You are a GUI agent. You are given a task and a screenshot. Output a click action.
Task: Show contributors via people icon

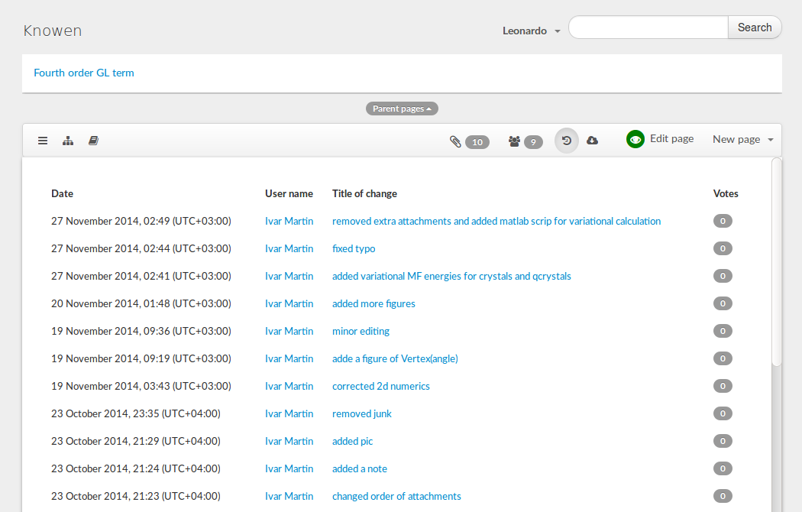(x=514, y=141)
